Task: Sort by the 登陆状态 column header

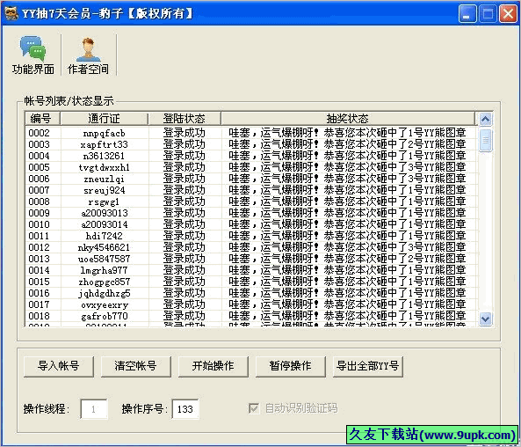Action: tap(185, 119)
